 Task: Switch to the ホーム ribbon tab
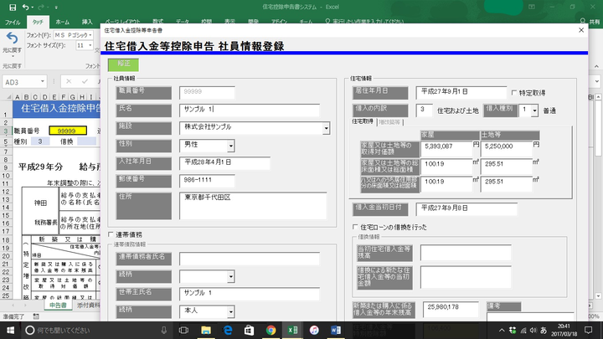click(62, 22)
